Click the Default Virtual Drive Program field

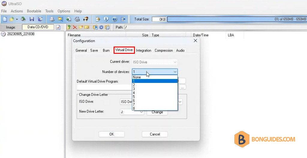[105, 87]
